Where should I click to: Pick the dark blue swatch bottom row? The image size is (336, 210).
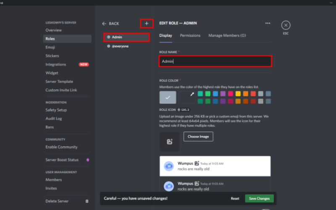215,101
